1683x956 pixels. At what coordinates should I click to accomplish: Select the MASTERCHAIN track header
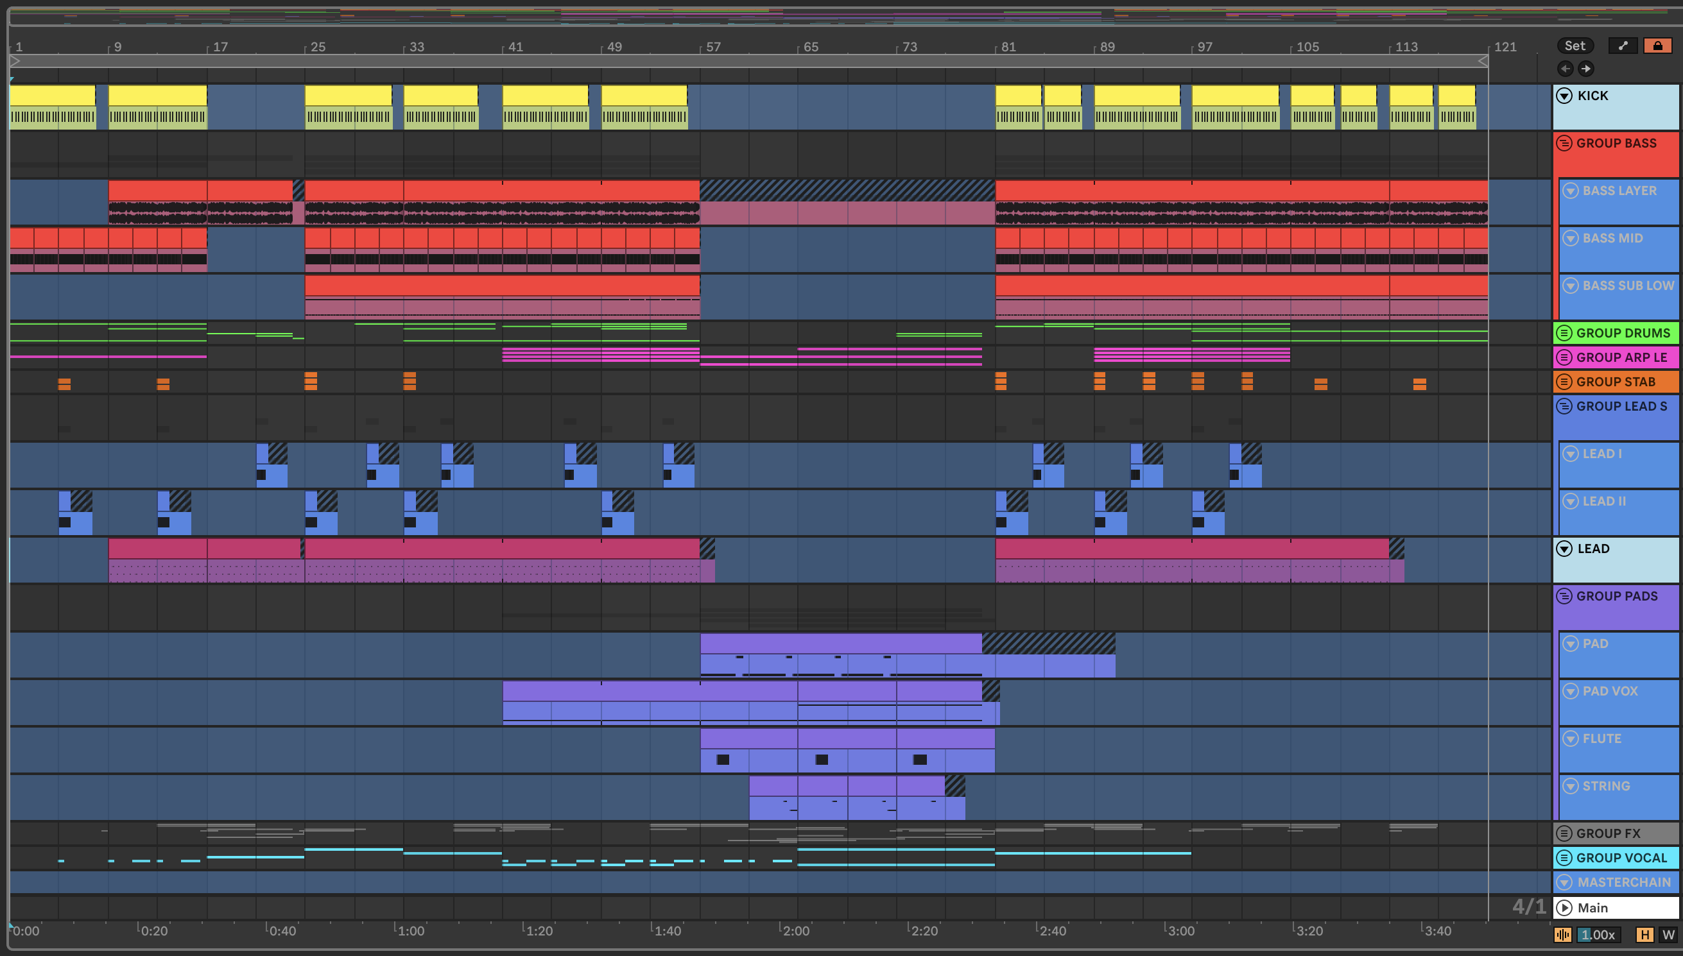coord(1623,882)
